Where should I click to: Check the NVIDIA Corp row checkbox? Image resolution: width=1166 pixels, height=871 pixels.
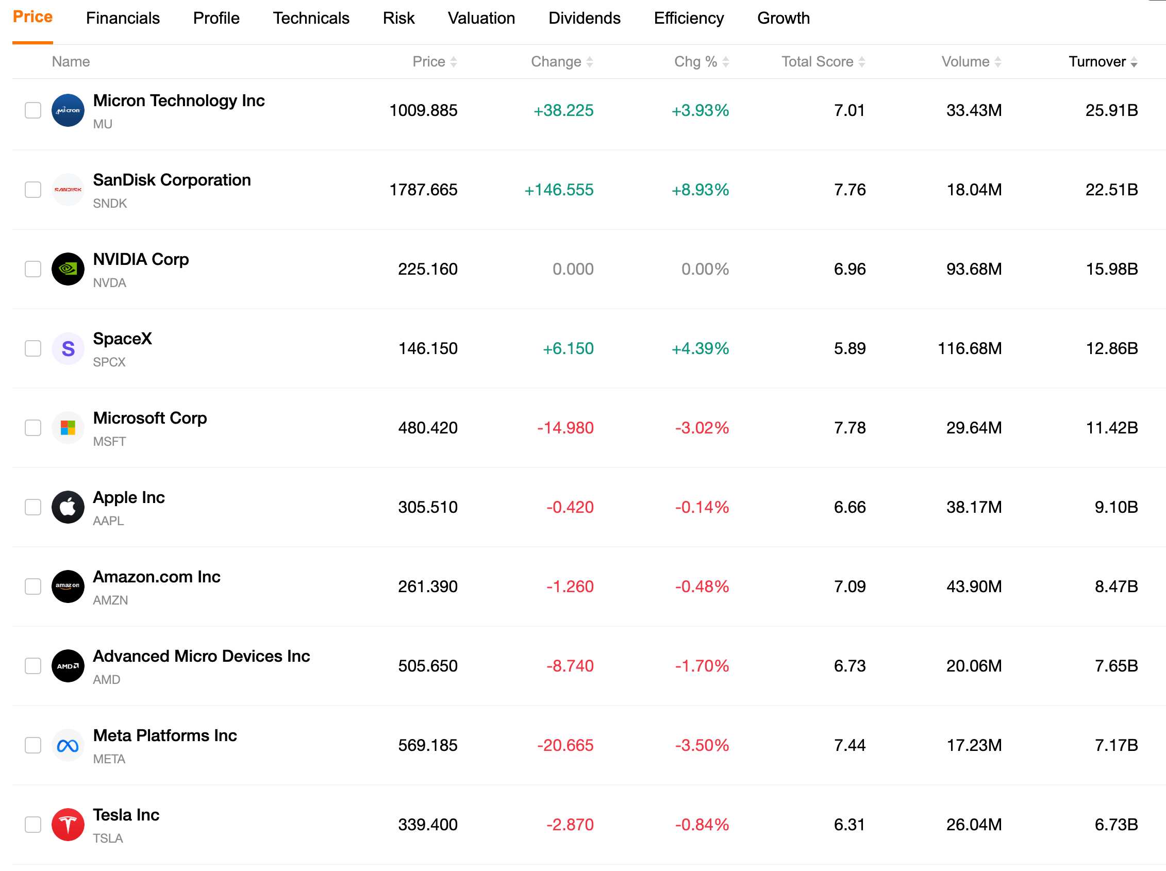coord(33,269)
